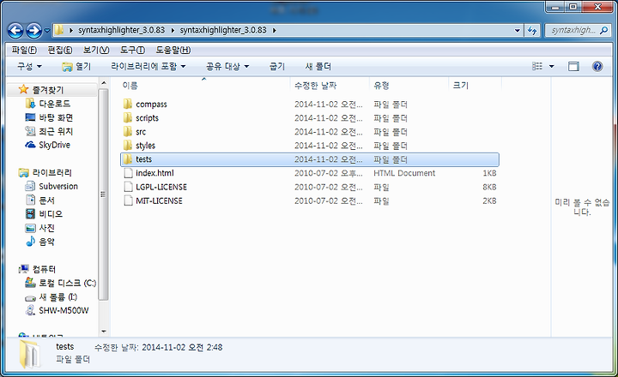Viewport: 618px width, 377px height.
Task: Click the address bar folder icon
Action: tap(58, 30)
